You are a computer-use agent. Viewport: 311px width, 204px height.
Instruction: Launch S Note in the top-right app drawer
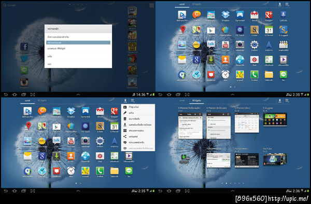[x=255, y=30]
